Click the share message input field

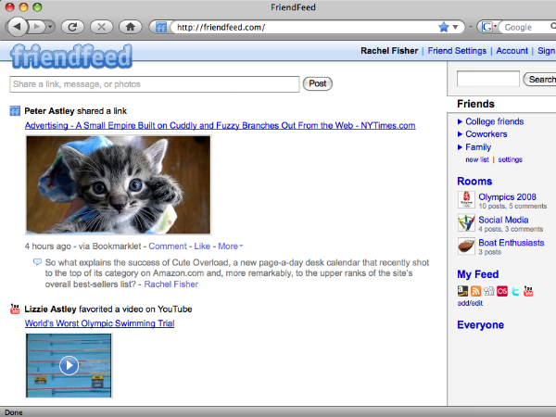click(155, 84)
